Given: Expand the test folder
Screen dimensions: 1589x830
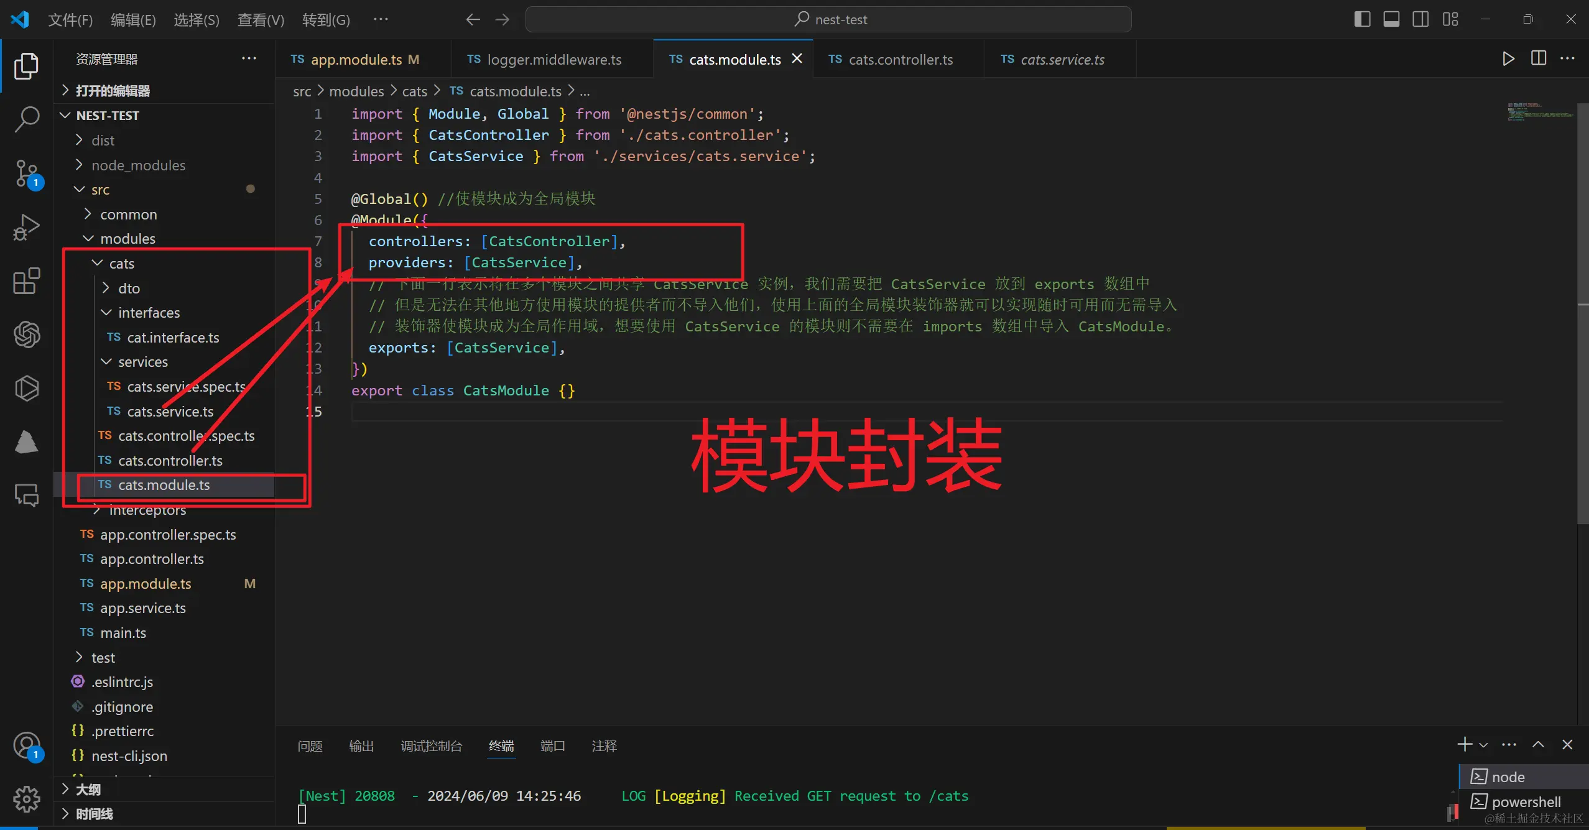Looking at the screenshot, I should 164,657.
